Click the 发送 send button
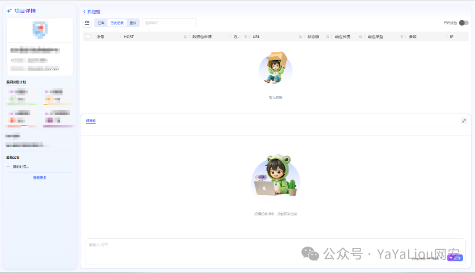This screenshot has width=475, height=273. tap(455, 258)
